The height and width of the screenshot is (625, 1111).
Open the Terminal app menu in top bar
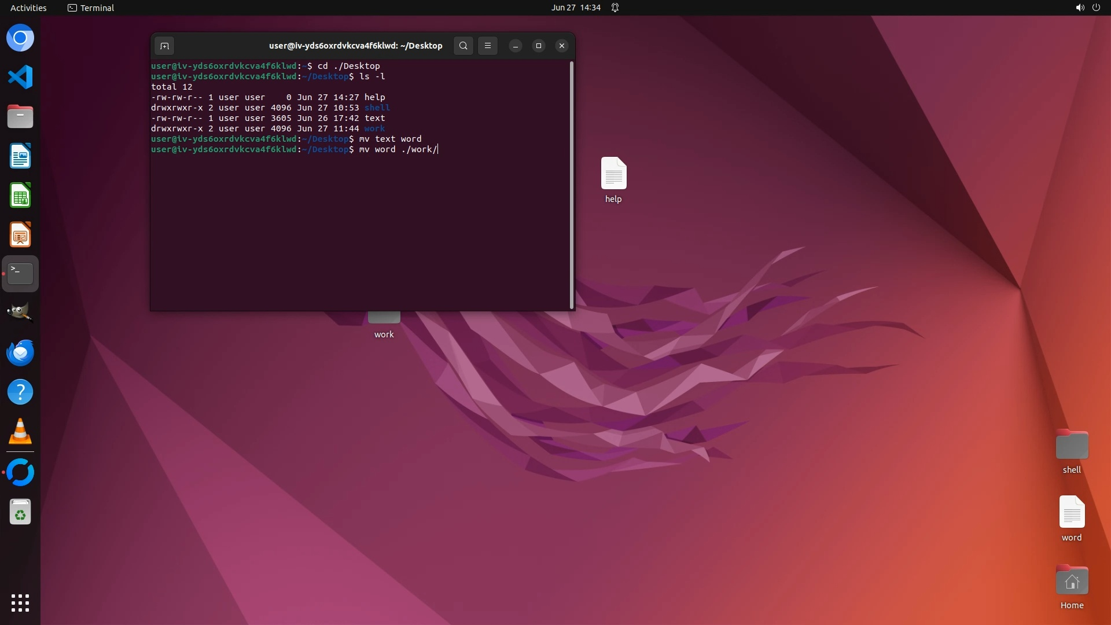tap(91, 8)
